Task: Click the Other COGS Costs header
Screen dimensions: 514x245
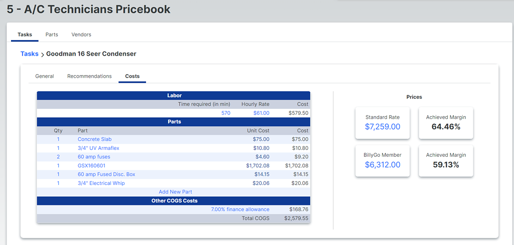Action: 174,200
